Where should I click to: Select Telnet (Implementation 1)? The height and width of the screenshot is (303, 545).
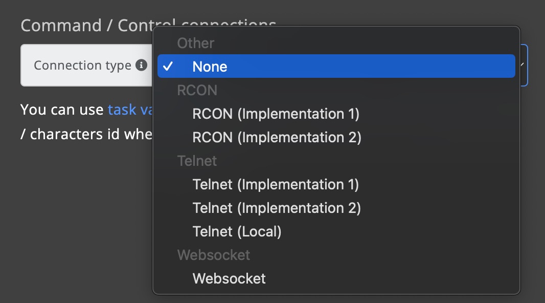click(x=276, y=184)
